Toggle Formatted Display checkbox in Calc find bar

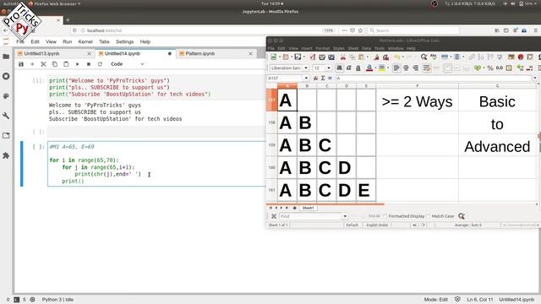tap(385, 216)
